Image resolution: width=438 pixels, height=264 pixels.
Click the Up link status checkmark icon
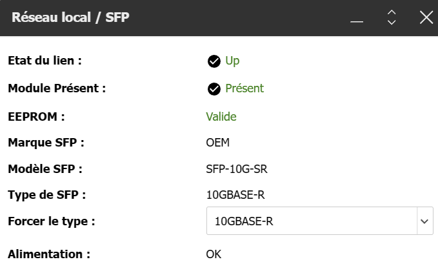214,61
